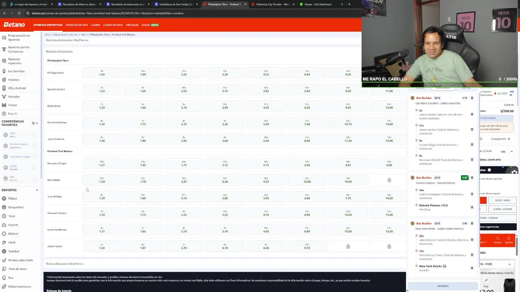Select the Esports controller icon
The width and height of the screenshot is (520, 292).
pos(4,225)
